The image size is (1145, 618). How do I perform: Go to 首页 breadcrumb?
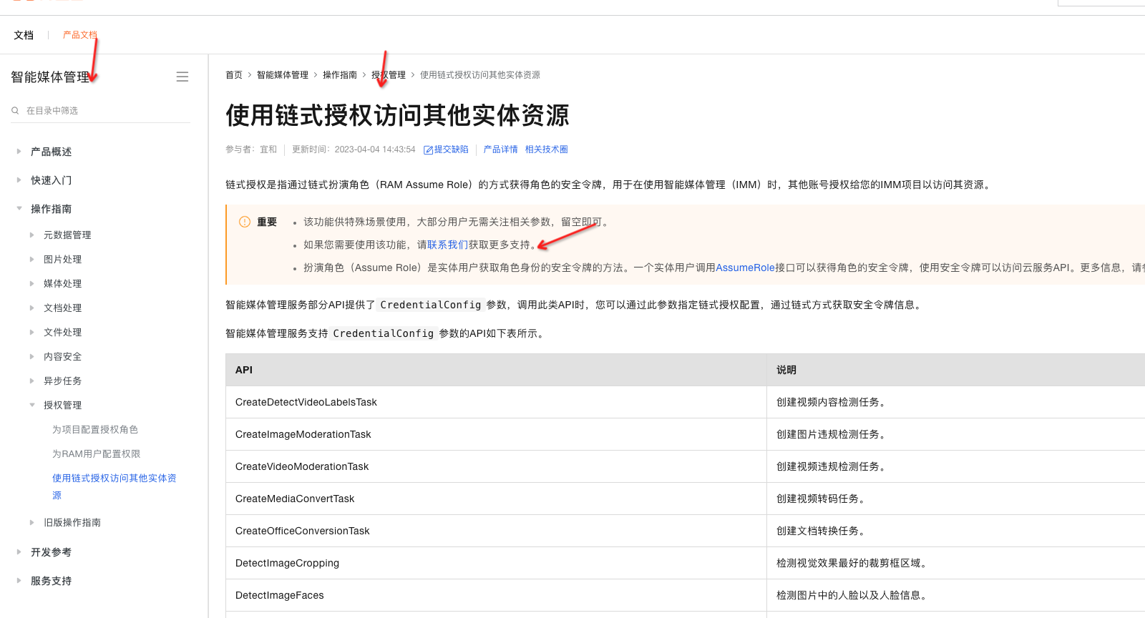coord(234,75)
